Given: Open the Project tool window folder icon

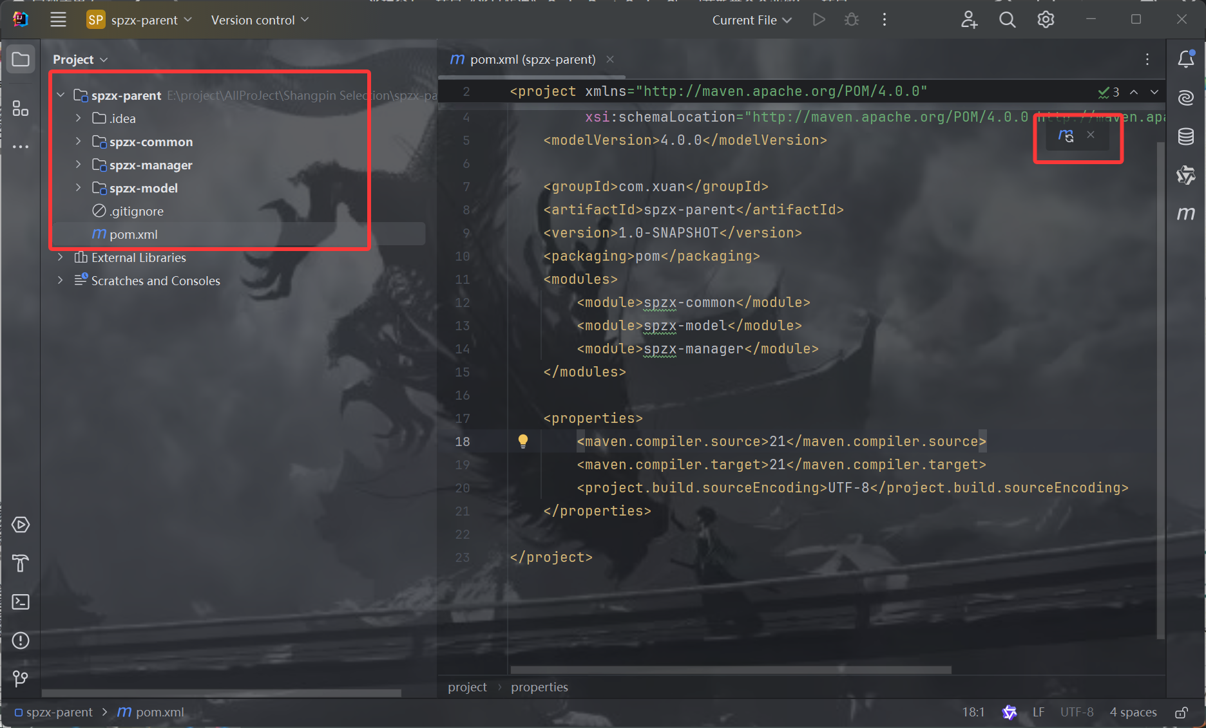Looking at the screenshot, I should click(x=21, y=60).
